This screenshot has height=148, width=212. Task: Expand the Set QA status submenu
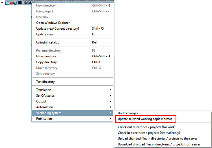coord(73,95)
